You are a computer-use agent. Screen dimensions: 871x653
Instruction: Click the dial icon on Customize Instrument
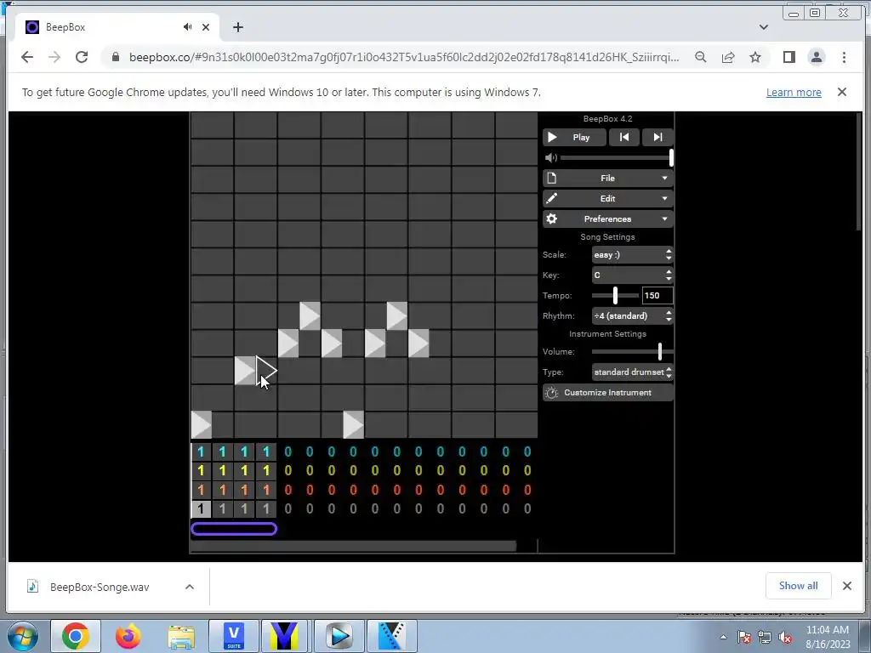point(551,393)
